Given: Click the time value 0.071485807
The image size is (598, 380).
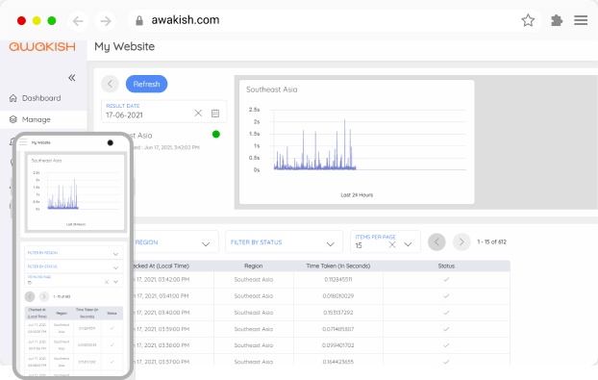Looking at the screenshot, I should (338, 329).
